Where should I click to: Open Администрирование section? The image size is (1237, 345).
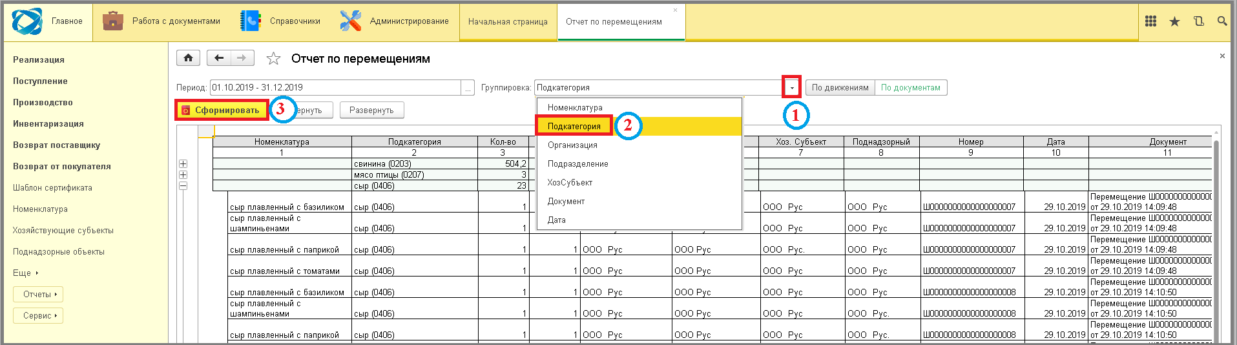point(395,21)
